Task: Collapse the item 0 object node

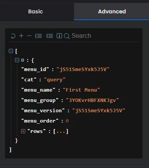Action: tap(17, 60)
